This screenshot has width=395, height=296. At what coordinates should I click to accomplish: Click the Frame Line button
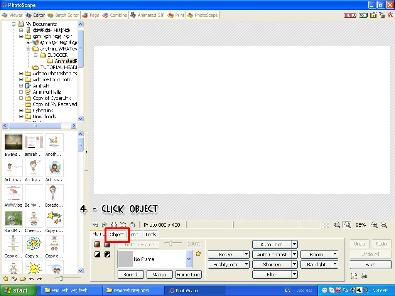click(188, 274)
